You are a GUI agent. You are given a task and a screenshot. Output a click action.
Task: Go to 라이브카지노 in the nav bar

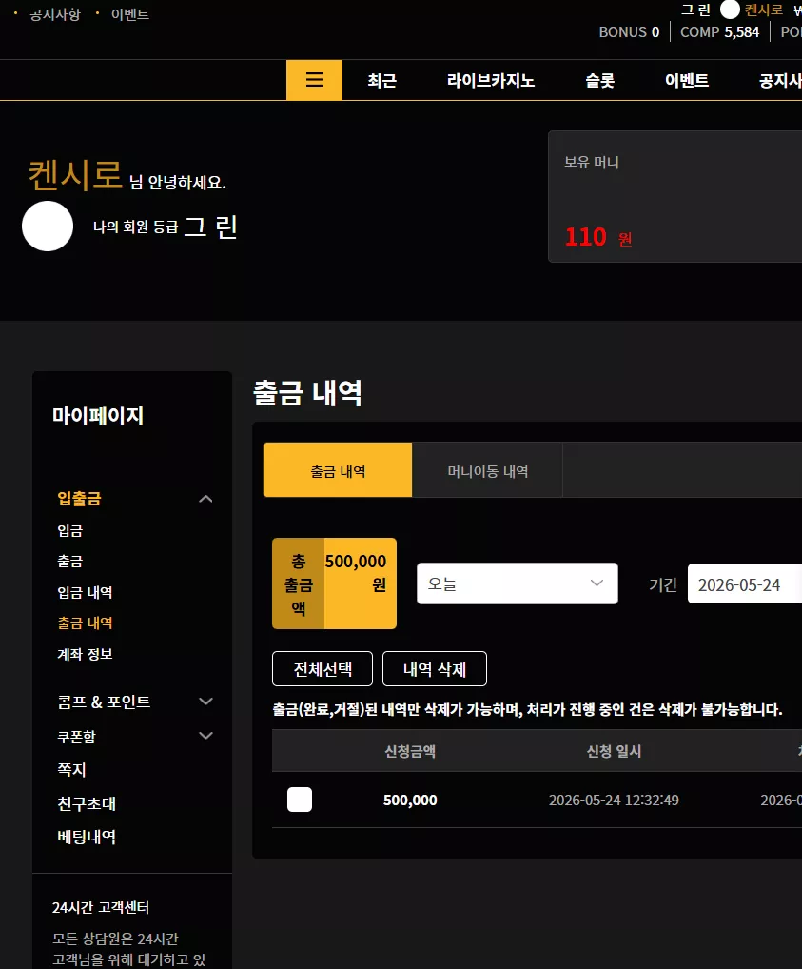click(491, 80)
